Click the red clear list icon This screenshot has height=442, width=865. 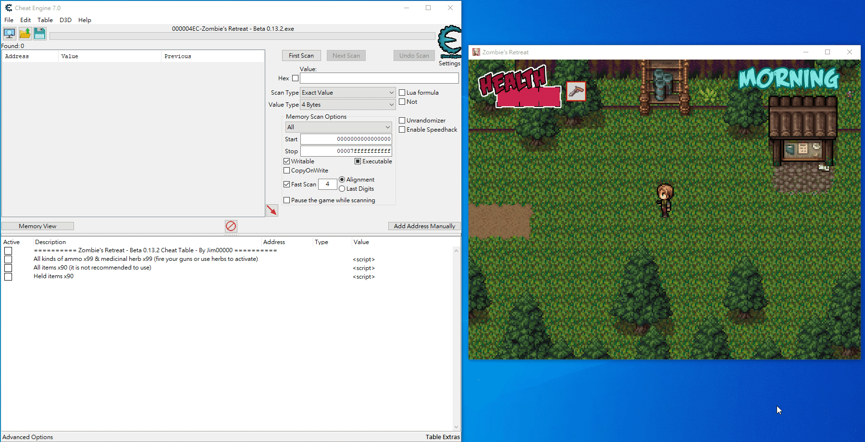point(231,226)
